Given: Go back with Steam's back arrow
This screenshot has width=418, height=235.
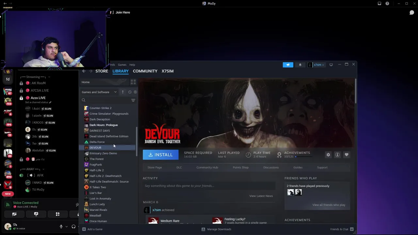Looking at the screenshot, I should 84,71.
